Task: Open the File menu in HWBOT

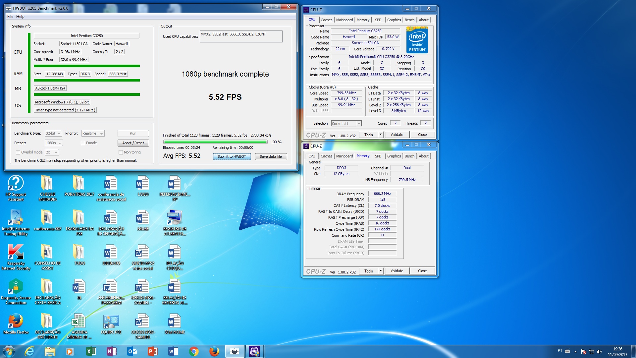Action: 10,17
